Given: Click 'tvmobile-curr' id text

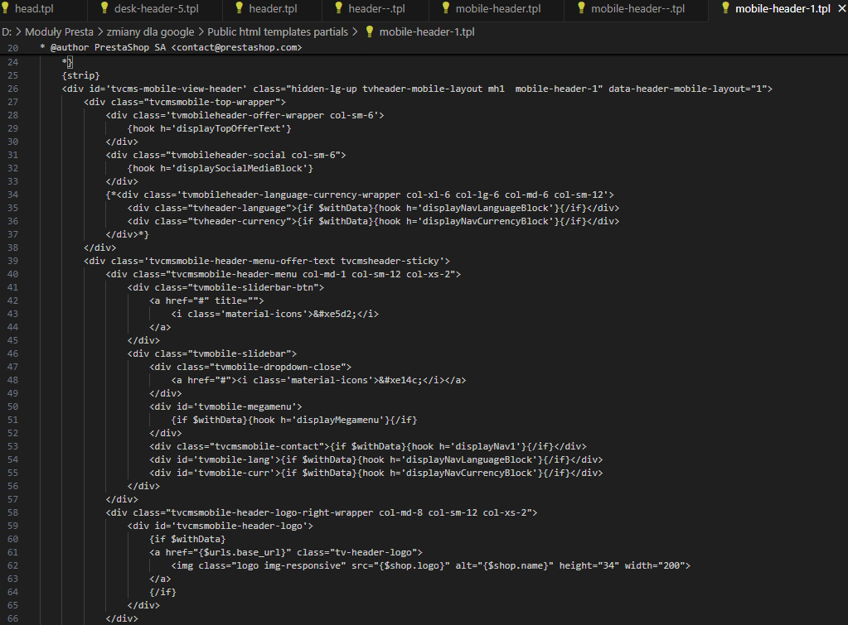Looking at the screenshot, I should (234, 473).
